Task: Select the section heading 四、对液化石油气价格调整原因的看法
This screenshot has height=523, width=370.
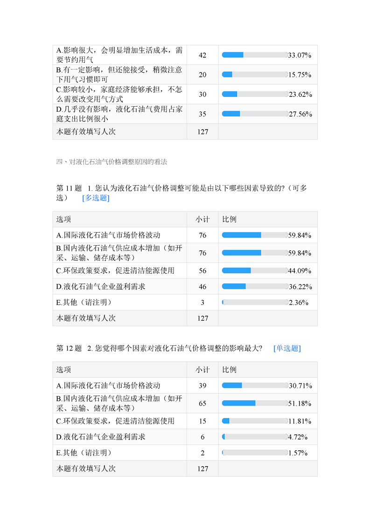Action: [x=112, y=162]
